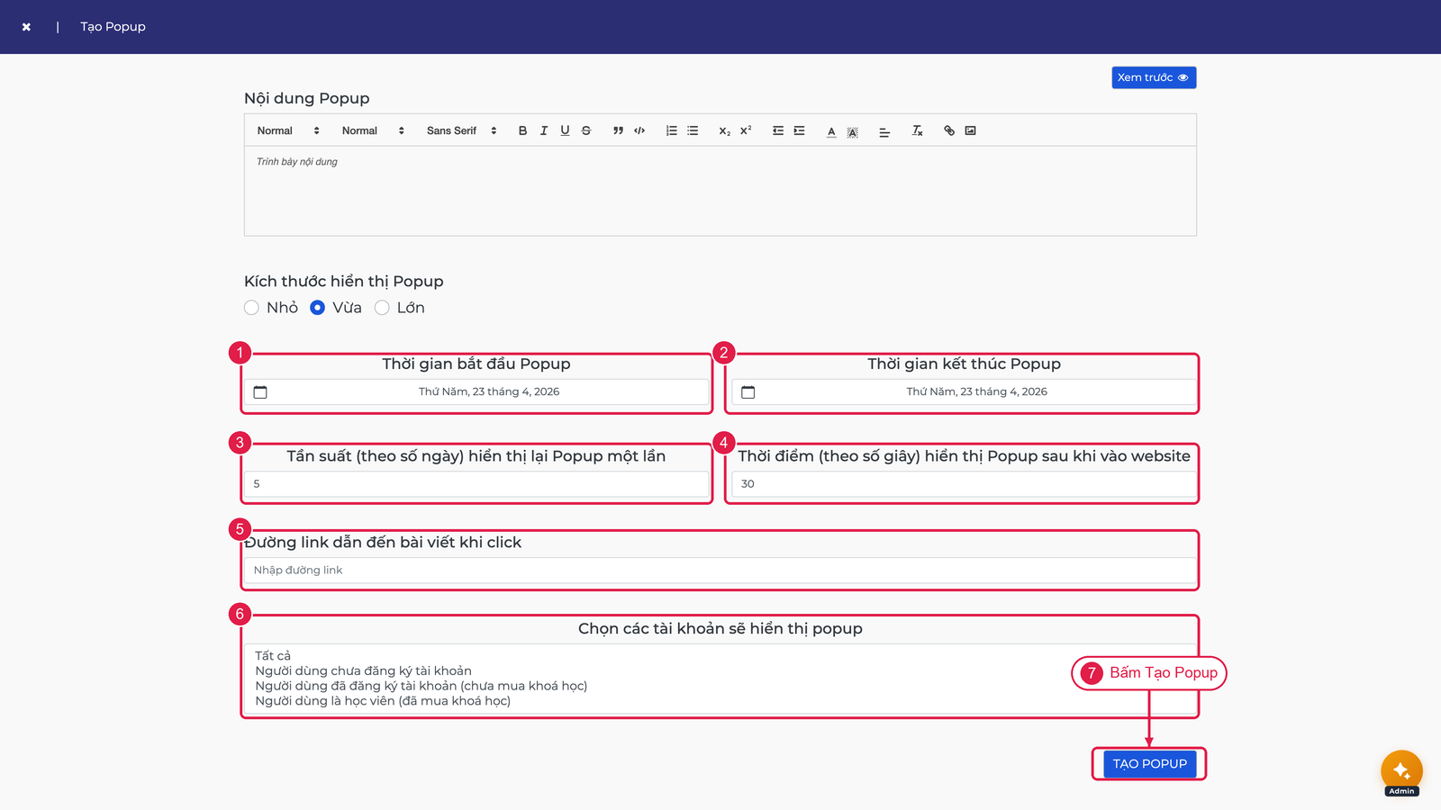The height and width of the screenshot is (810, 1441).
Task: Focus the Trình bày nội dung editor area
Action: [720, 191]
